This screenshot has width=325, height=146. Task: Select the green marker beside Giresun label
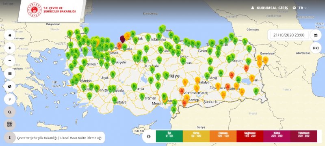(210, 51)
